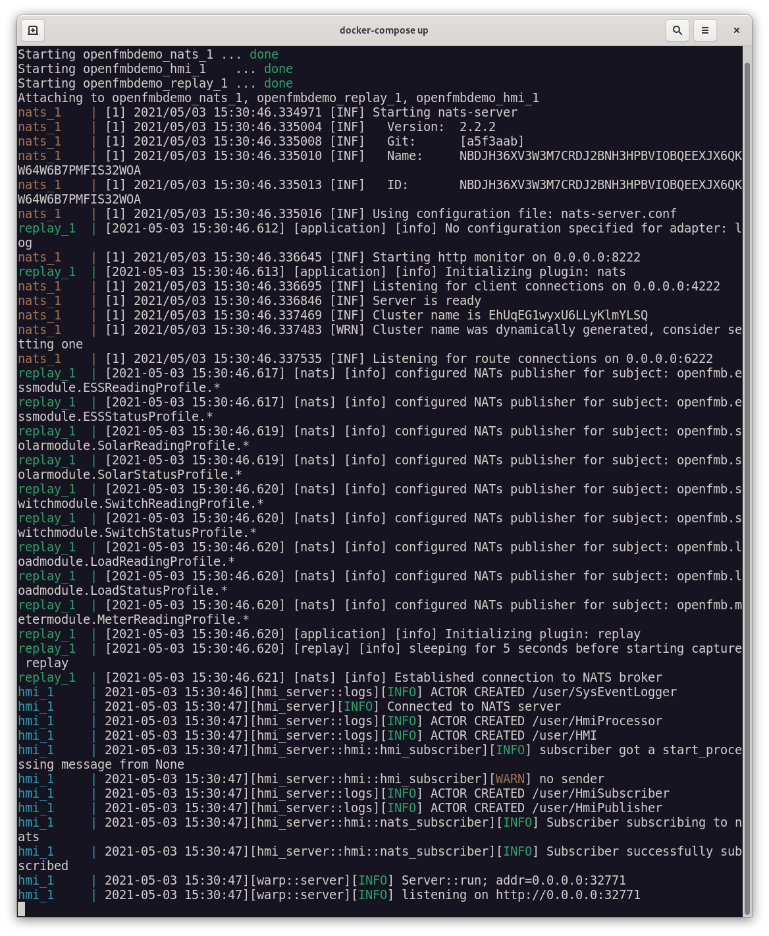Image resolution: width=769 pixels, height=936 pixels.
Task: Click the Git hash '[a5f3aab]'
Action: click(492, 142)
